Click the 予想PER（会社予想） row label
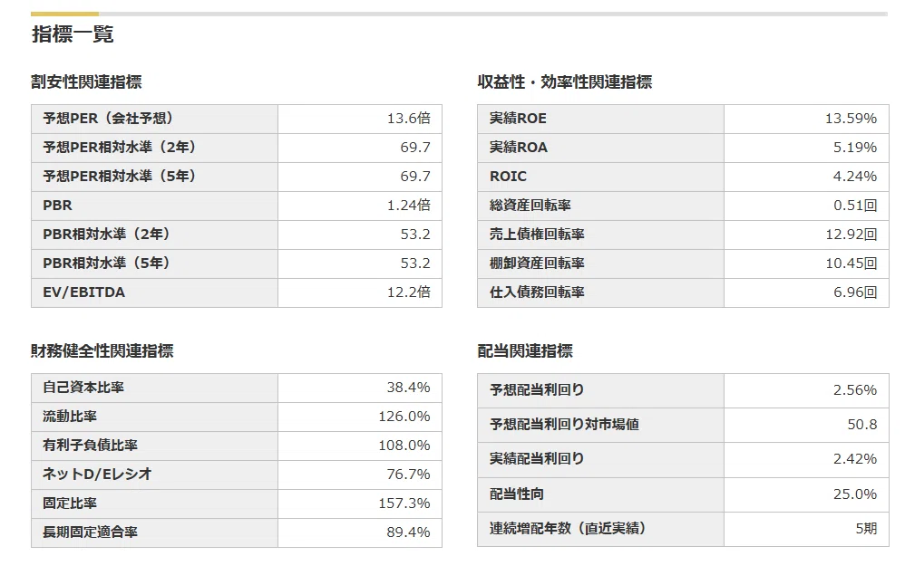 tap(108, 118)
